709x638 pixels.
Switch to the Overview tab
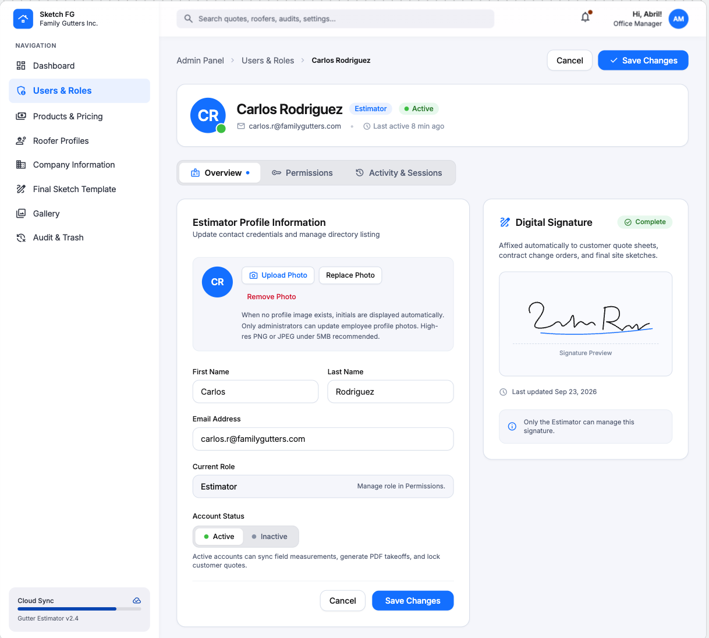[x=220, y=173]
